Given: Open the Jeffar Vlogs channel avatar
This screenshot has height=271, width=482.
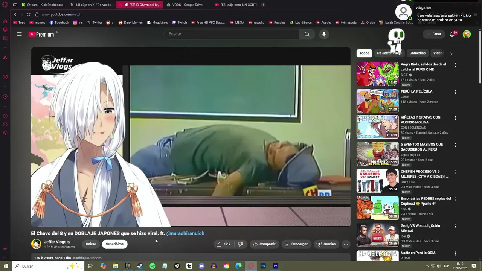Looking at the screenshot, I should pyautogui.click(x=36, y=244).
